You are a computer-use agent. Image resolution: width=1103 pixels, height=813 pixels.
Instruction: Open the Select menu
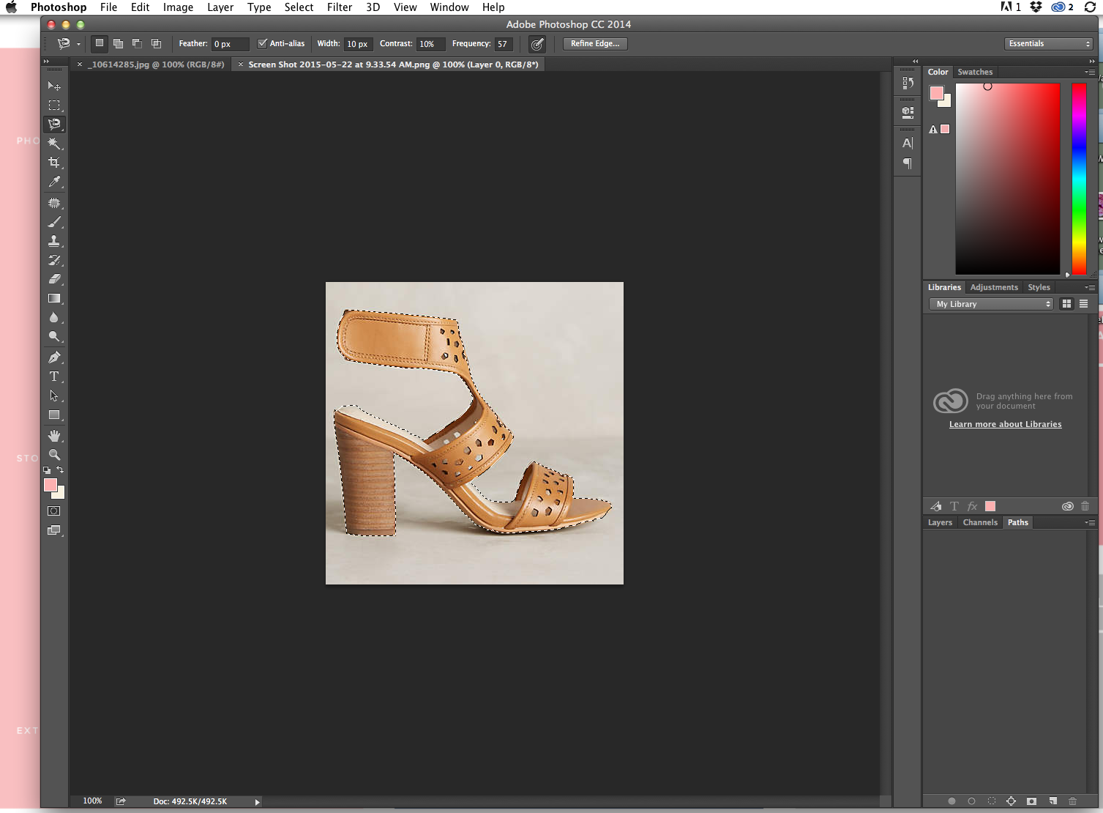point(299,7)
